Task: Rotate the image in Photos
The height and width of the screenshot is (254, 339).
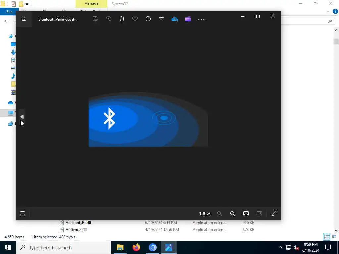Action: 109,19
